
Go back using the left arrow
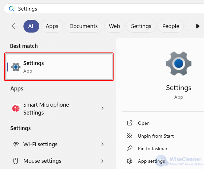click(15, 26)
